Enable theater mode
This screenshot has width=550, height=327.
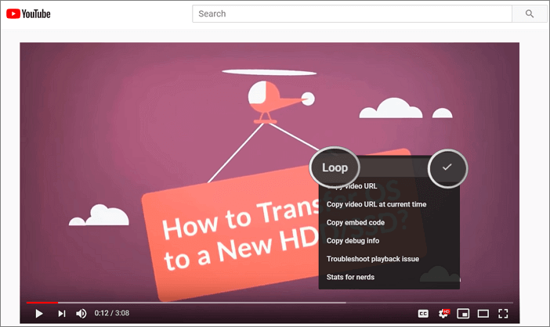[x=483, y=313]
